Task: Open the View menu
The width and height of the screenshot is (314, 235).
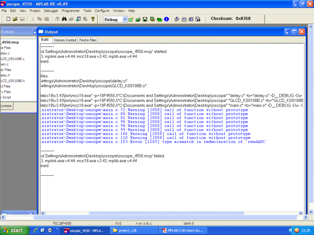Action: [x=23, y=11]
